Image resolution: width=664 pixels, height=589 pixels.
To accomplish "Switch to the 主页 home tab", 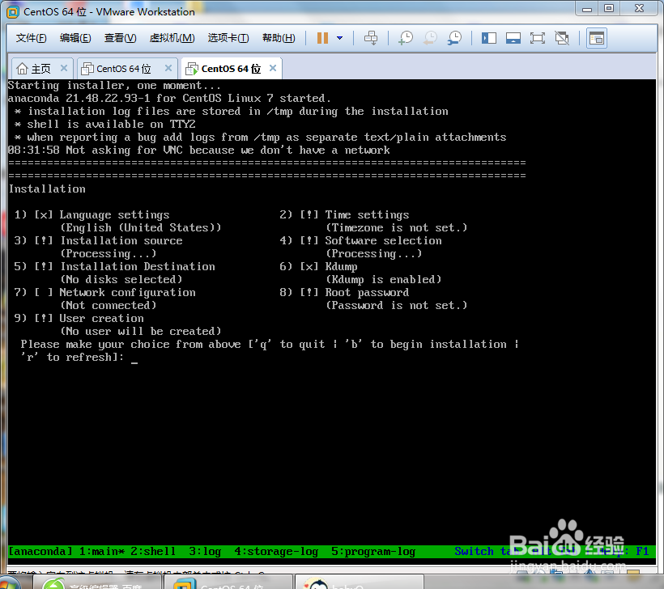I will [40, 69].
